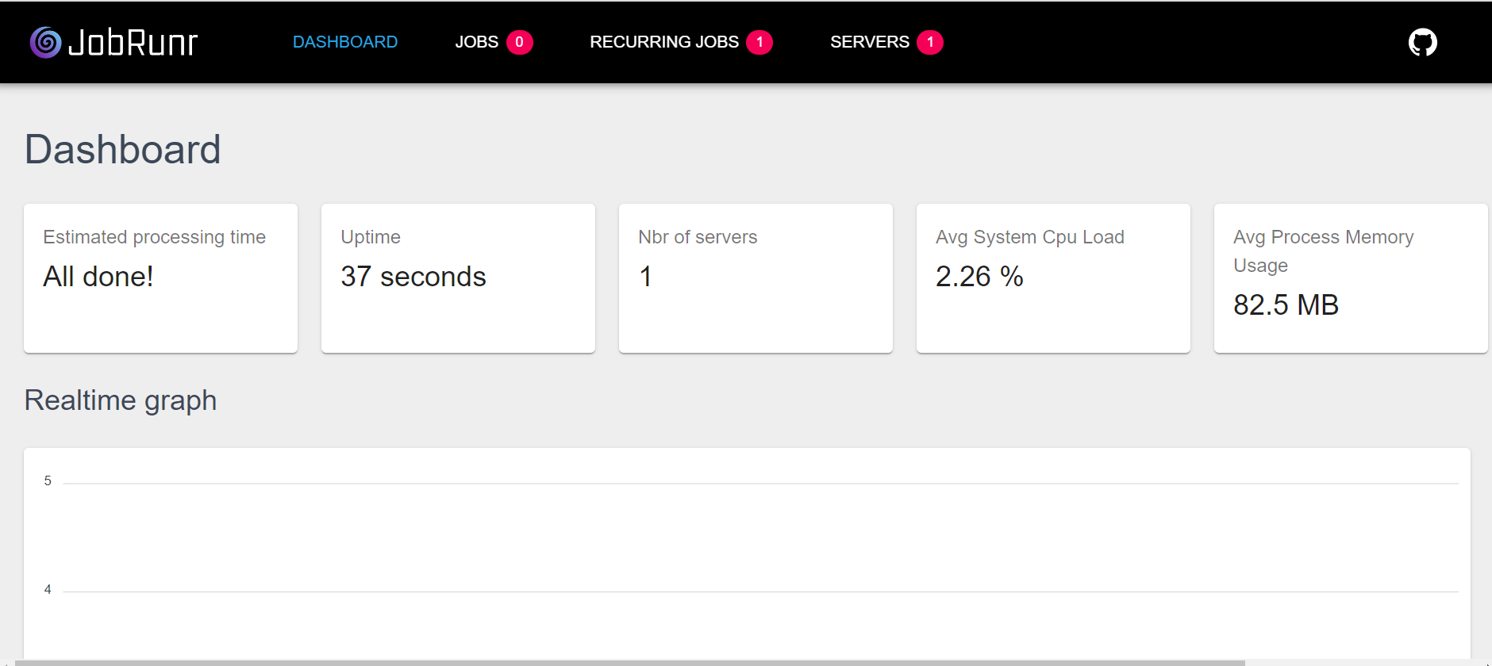Go to Recurring Jobs page

(x=664, y=42)
